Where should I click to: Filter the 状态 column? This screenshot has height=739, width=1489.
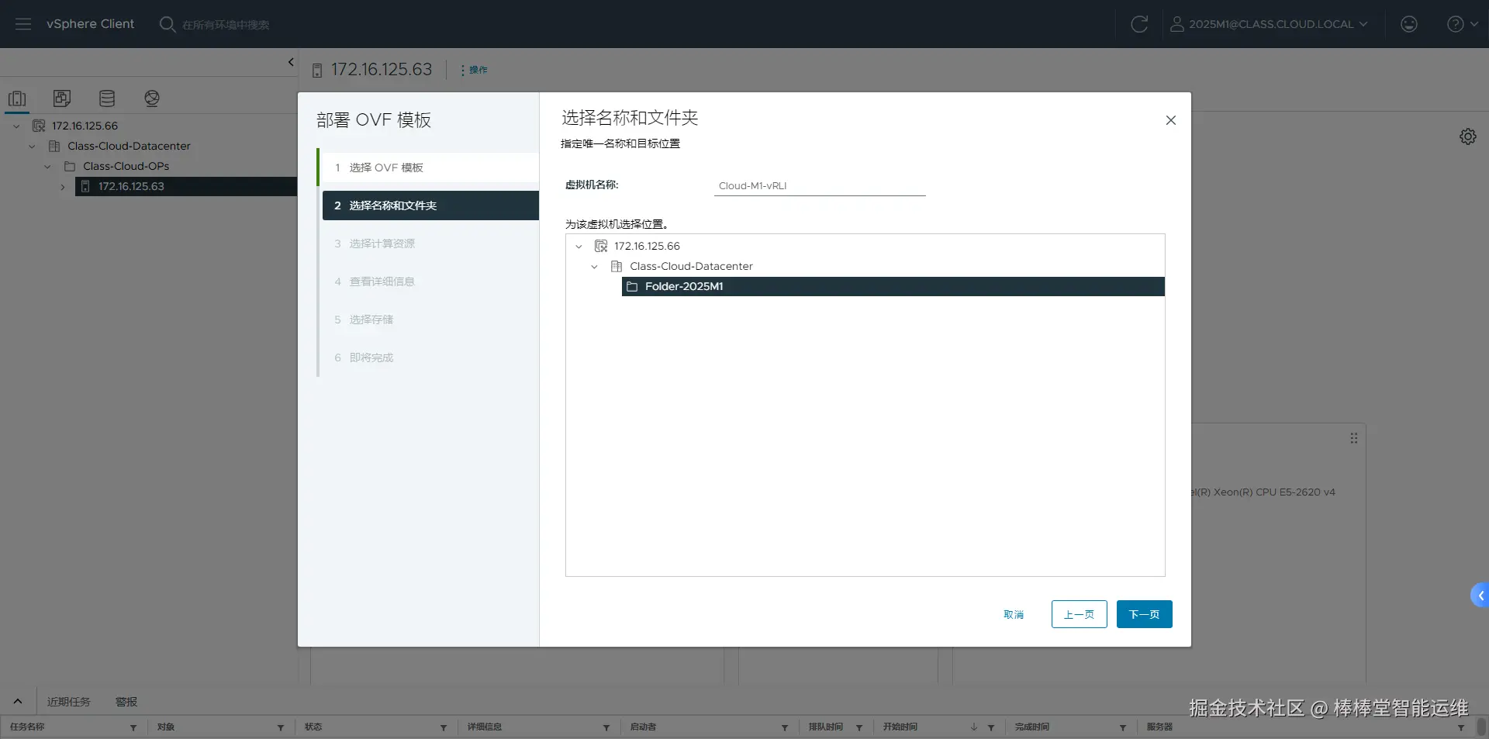[x=444, y=727]
